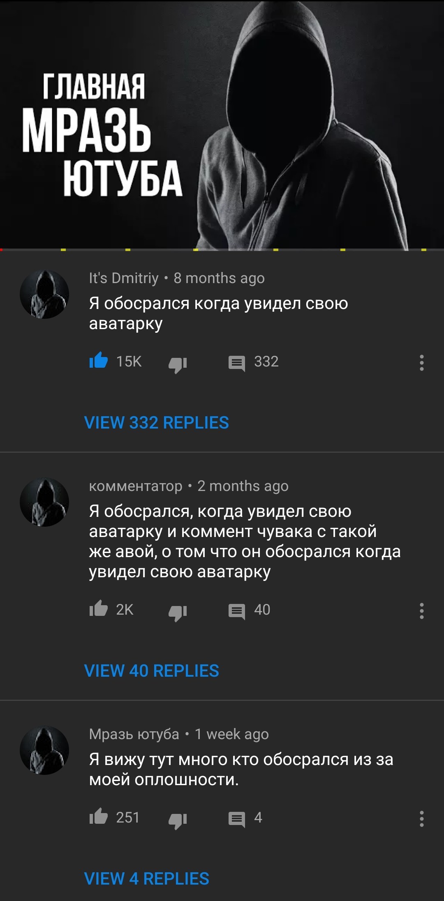Open Мразь ютуба profile avatar
Image resolution: width=444 pixels, height=901 pixels.
(x=44, y=751)
